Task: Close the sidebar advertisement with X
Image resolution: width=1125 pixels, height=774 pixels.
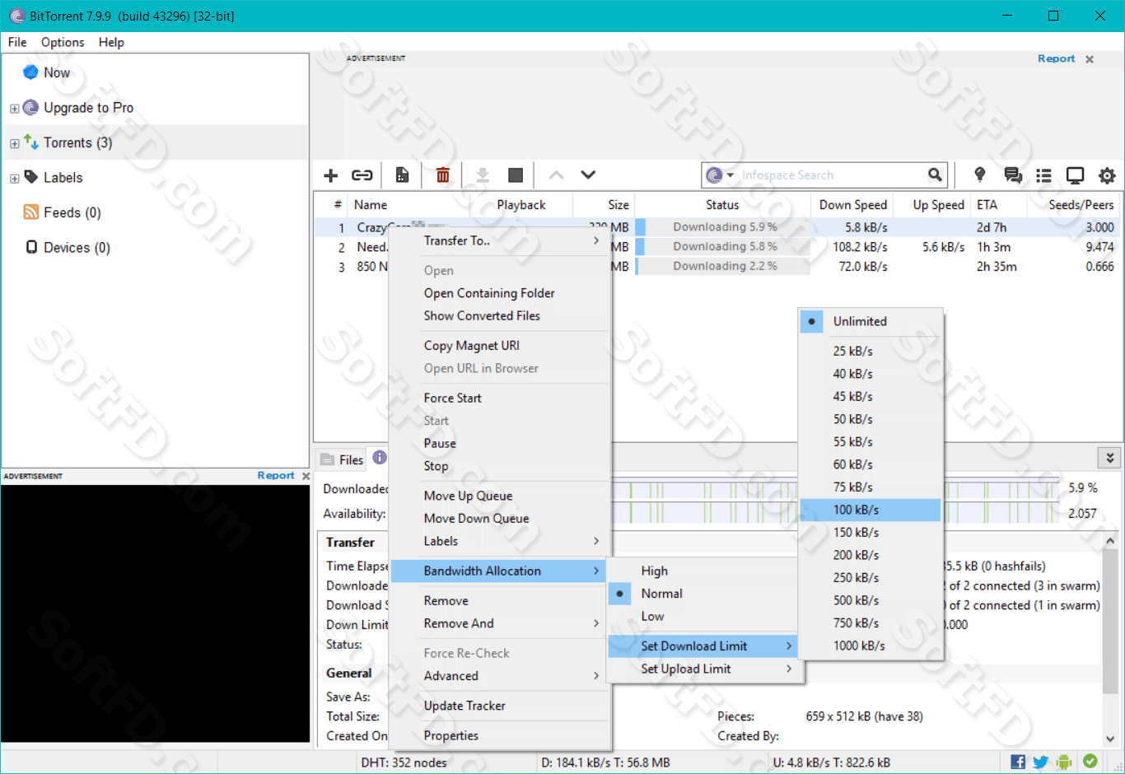Action: [x=306, y=476]
